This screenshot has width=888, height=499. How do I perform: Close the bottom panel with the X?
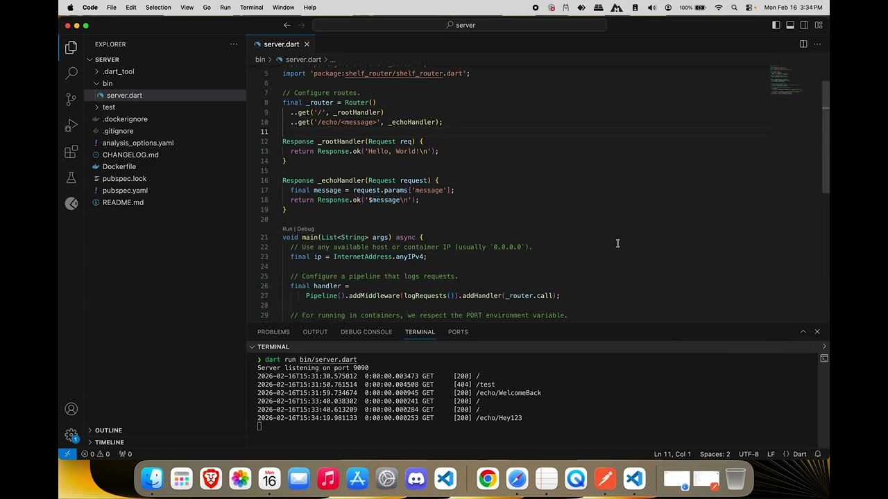(x=817, y=331)
